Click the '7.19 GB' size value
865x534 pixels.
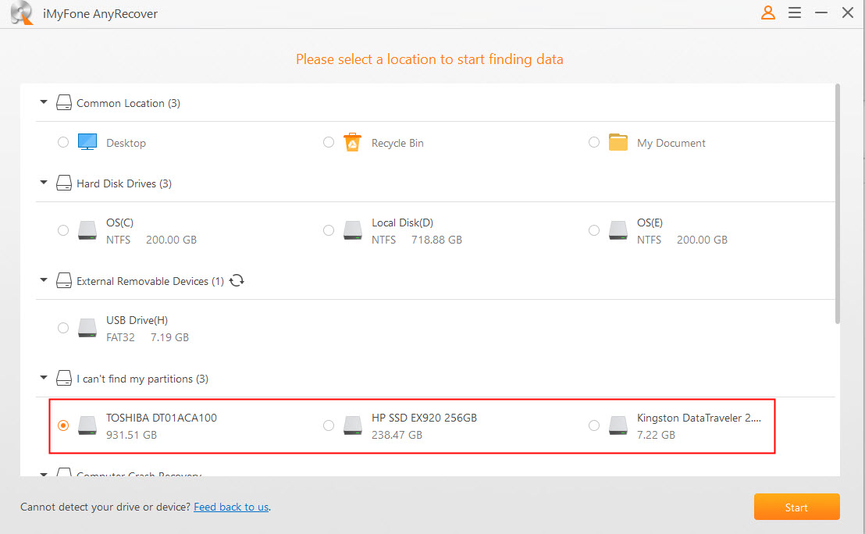170,337
